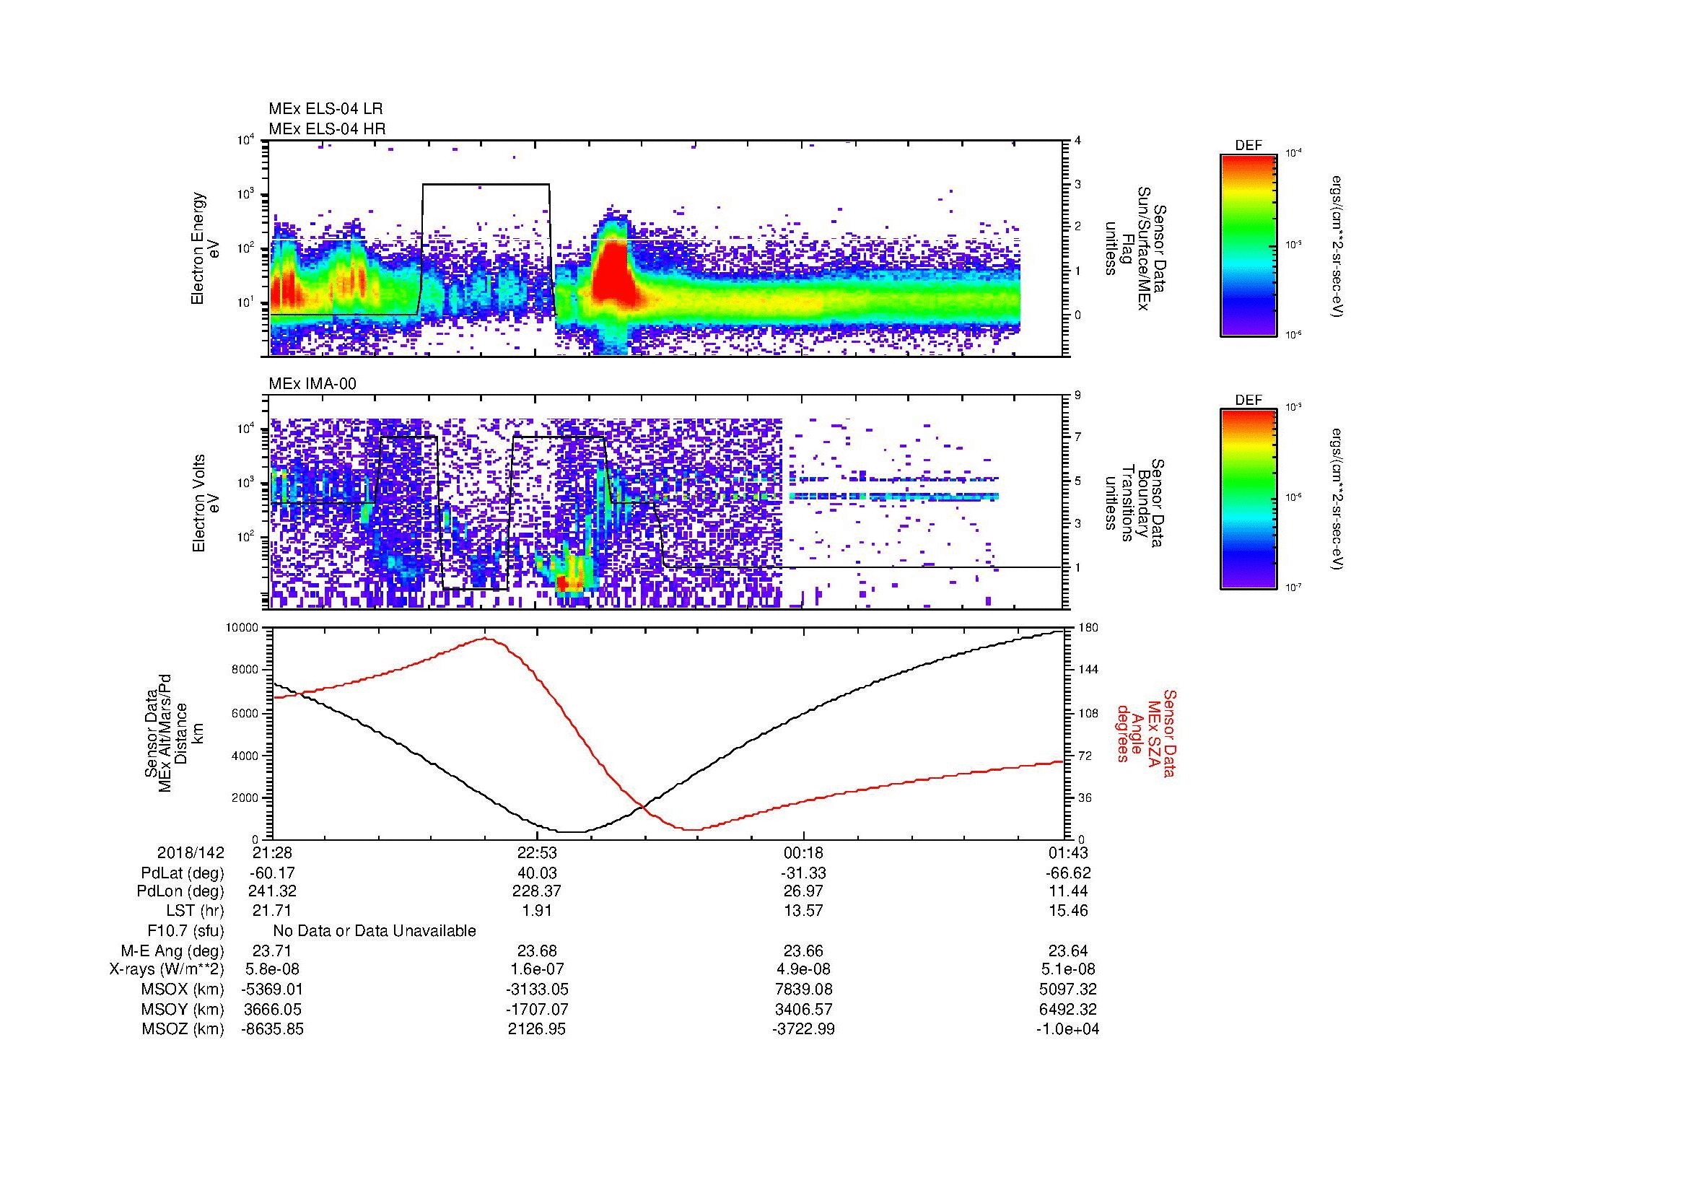This screenshot has height=1193, width=1688.
Task: Click the lower DEF ion color bar
Action: 1248,499
